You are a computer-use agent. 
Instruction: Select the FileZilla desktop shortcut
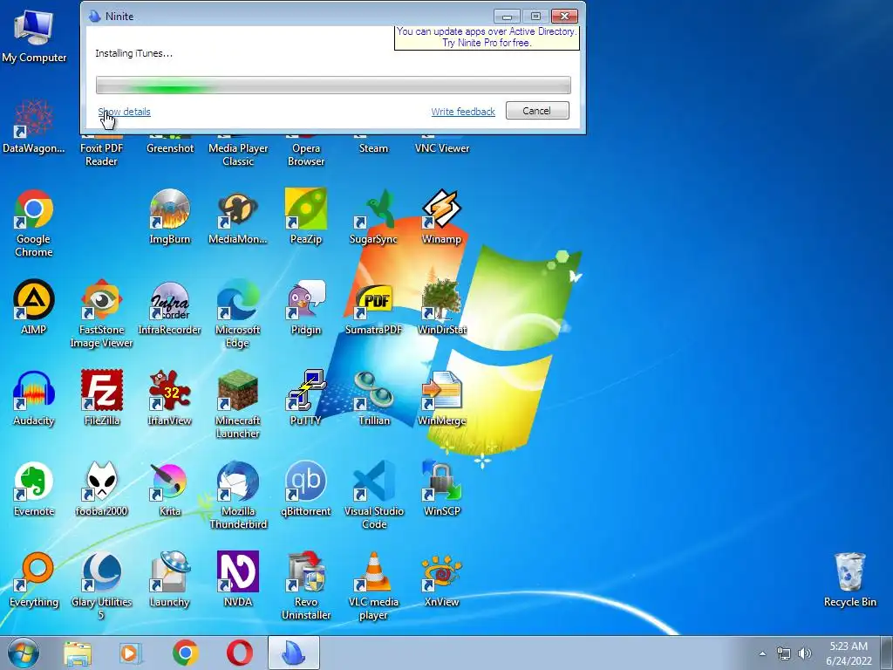[x=101, y=398]
